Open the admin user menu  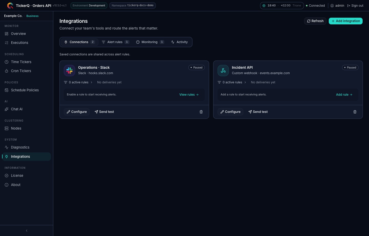tap(337, 6)
